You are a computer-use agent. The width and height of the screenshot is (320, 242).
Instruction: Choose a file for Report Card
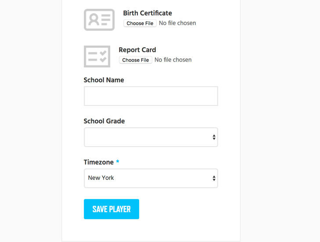coord(136,60)
